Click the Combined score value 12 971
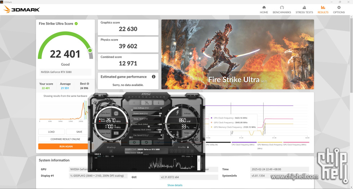The width and height of the screenshot is (353, 189). (x=128, y=64)
